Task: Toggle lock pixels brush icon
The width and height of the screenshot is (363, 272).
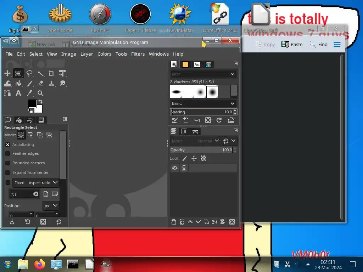Action: [184, 158]
